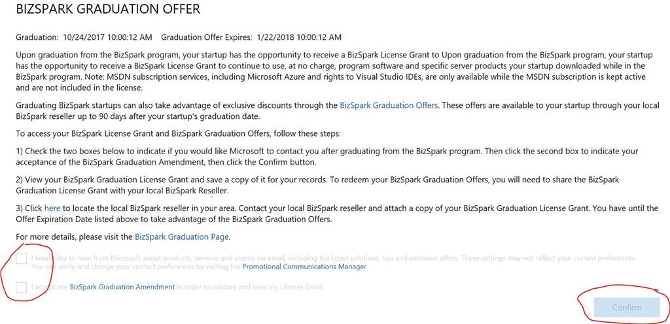The image size is (670, 324).
Task: Check the hear from Microsoft email checkbox
Action: tap(22, 259)
